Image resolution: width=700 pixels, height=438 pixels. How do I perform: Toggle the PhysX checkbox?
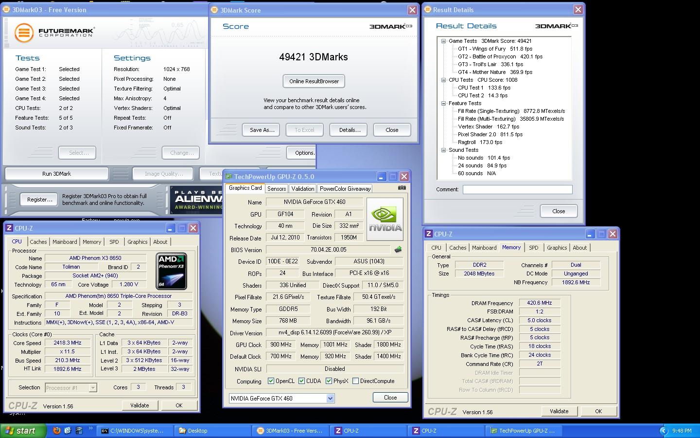pyautogui.click(x=329, y=381)
